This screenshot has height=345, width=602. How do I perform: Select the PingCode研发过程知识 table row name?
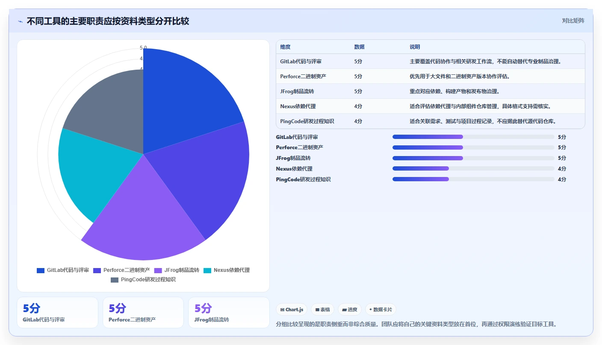[307, 121]
